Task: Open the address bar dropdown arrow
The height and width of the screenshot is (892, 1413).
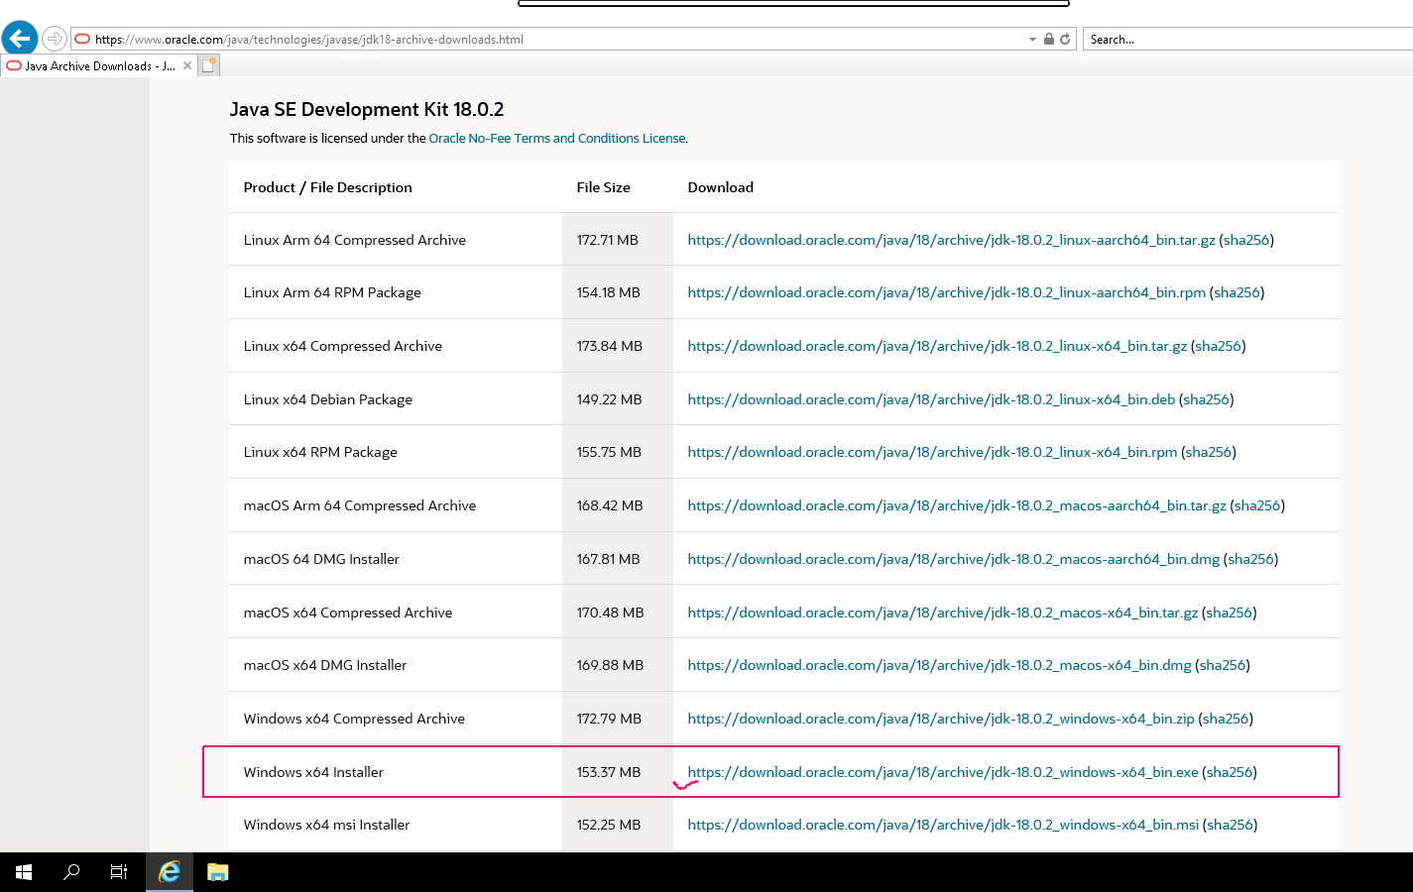Action: (1032, 40)
